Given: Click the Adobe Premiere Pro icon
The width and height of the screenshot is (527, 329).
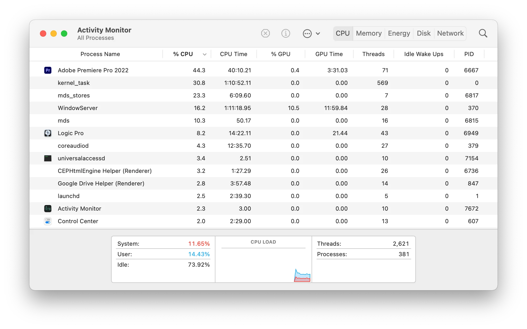Looking at the screenshot, I should coord(48,70).
